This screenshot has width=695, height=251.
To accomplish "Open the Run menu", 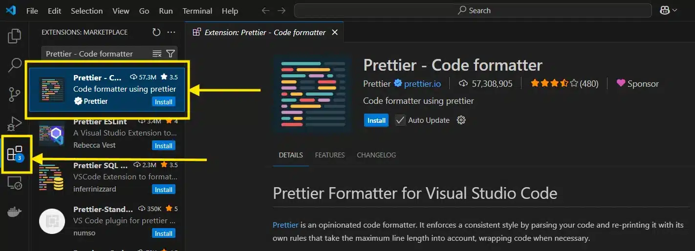I will 166,11.
